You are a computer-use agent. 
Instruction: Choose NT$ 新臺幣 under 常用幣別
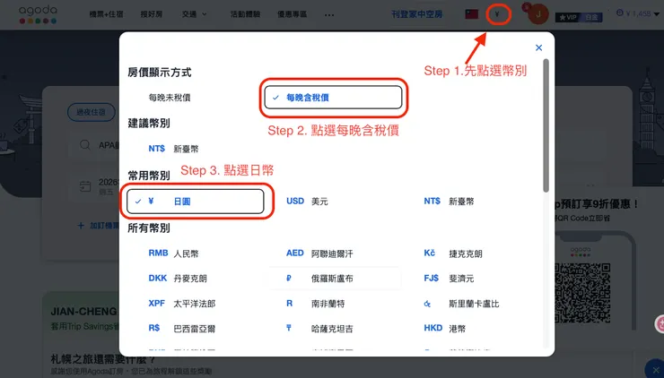pyautogui.click(x=449, y=202)
